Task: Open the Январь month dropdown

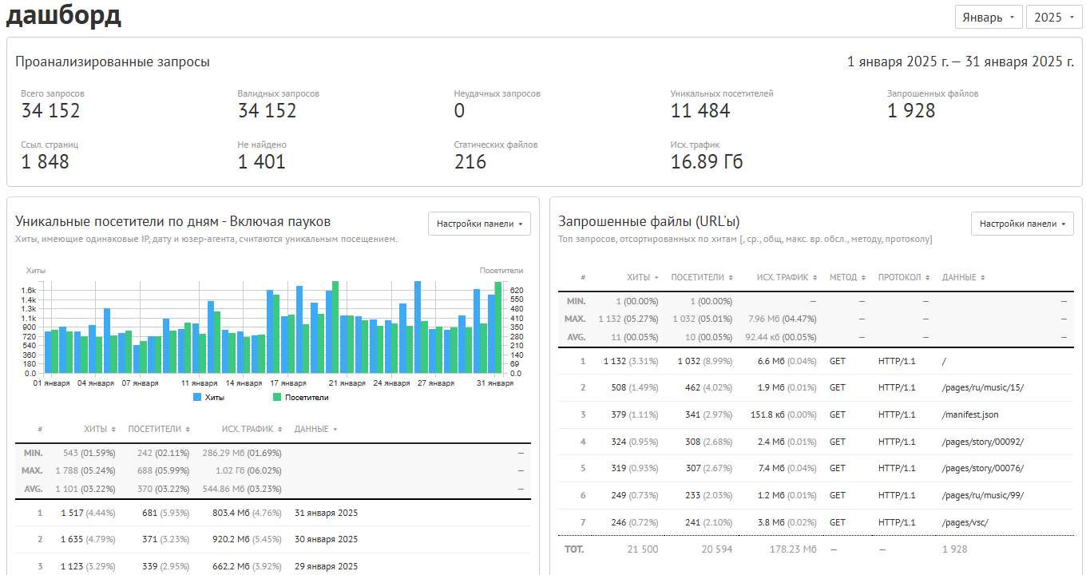Action: 989,17
